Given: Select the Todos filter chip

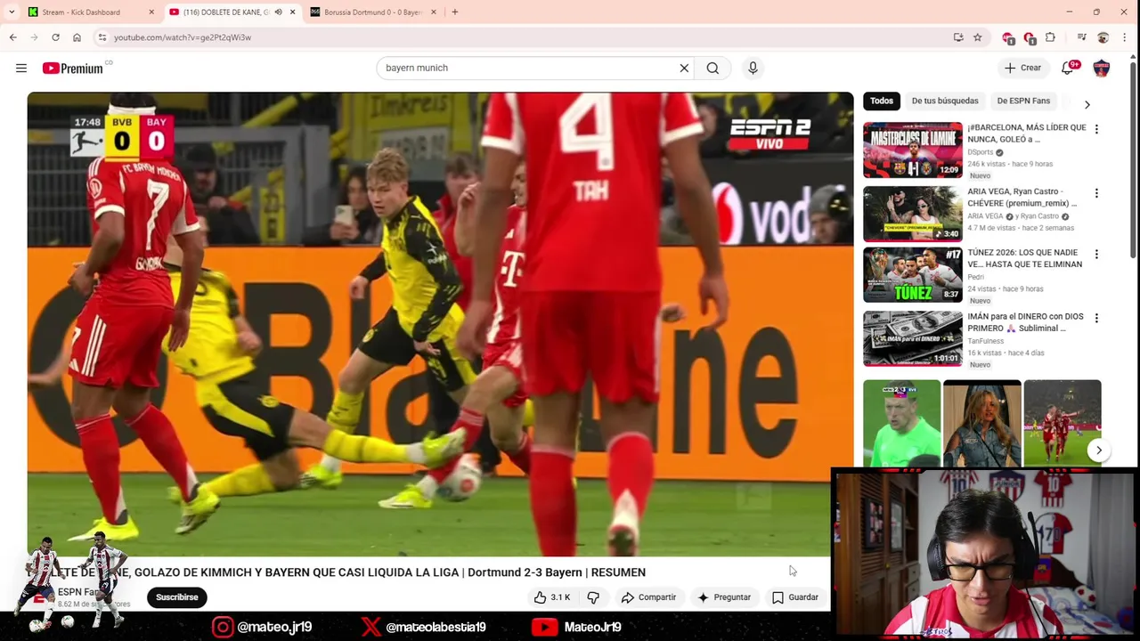Looking at the screenshot, I should click(x=882, y=101).
